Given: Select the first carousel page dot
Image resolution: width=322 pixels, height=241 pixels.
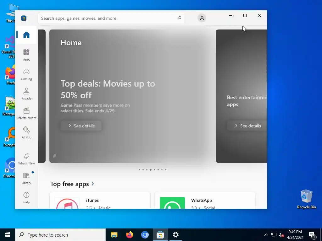Looking at the screenshot, I should tap(139, 170).
